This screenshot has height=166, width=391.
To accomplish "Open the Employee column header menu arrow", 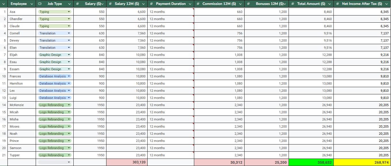I will (x=32, y=4).
